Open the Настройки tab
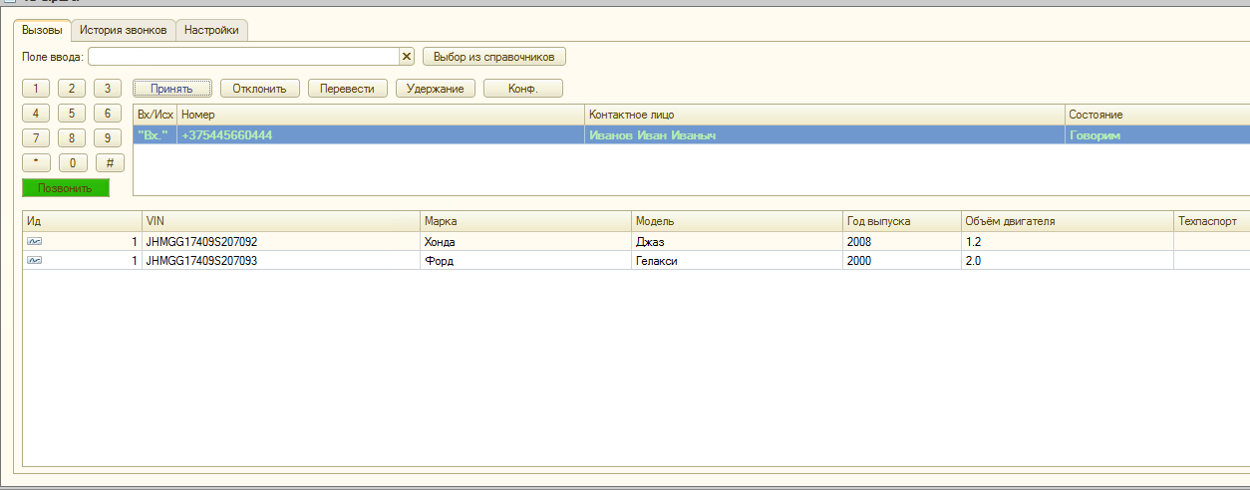Viewport: 1250px width, 490px height. (x=211, y=31)
